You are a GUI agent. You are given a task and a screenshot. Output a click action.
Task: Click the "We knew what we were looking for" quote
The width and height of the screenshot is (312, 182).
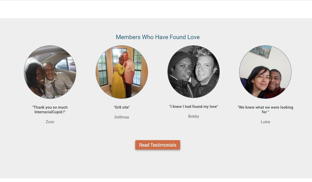click(265, 110)
